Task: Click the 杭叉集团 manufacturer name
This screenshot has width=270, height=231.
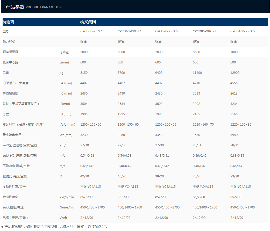Action: click(x=88, y=22)
